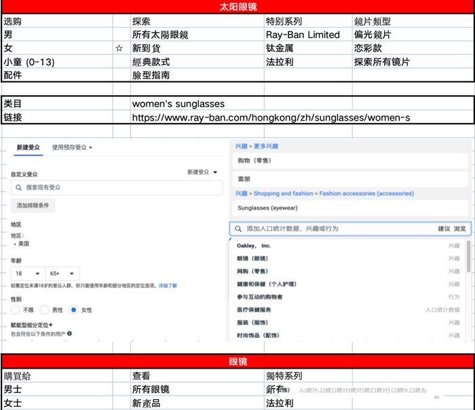Image resolution: width=475 pixels, height=410 pixels.
Task: Click the 建议 button in the search box
Action: pyautogui.click(x=444, y=229)
